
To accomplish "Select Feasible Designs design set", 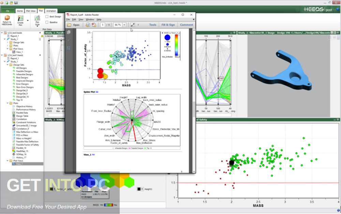I will click(x=24, y=71).
